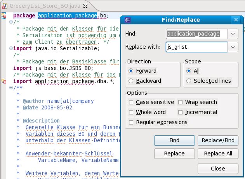Click the Replace/Find button
Viewport: 245px width, 179px height.
coord(218,140)
